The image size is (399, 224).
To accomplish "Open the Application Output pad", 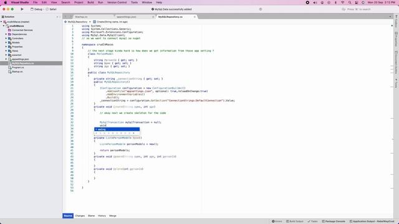I will [x=372, y=222].
